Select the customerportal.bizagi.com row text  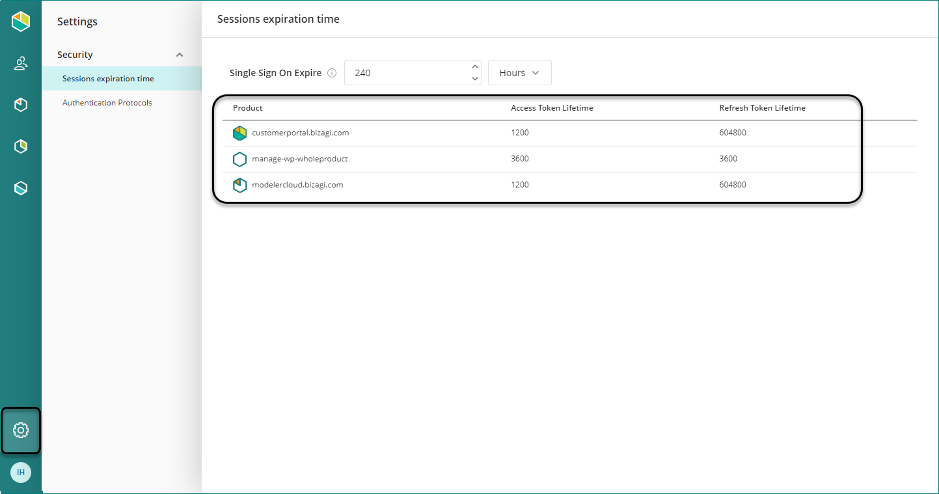(301, 133)
